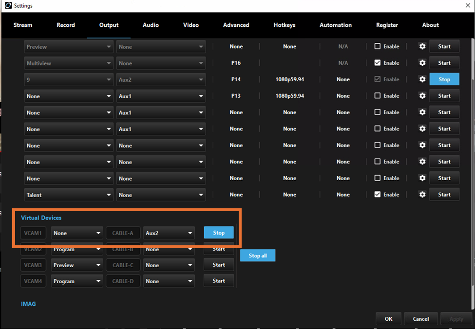This screenshot has height=329, width=475.
Task: Uncheck the Enable checkbox on the Multiview row
Action: click(377, 63)
